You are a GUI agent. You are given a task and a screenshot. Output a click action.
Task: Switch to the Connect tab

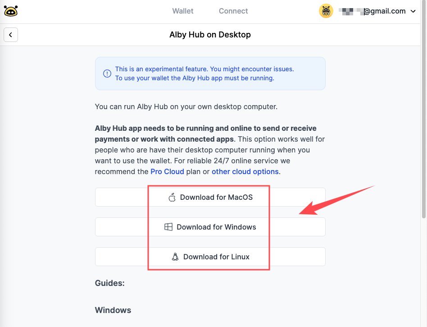[x=233, y=11]
